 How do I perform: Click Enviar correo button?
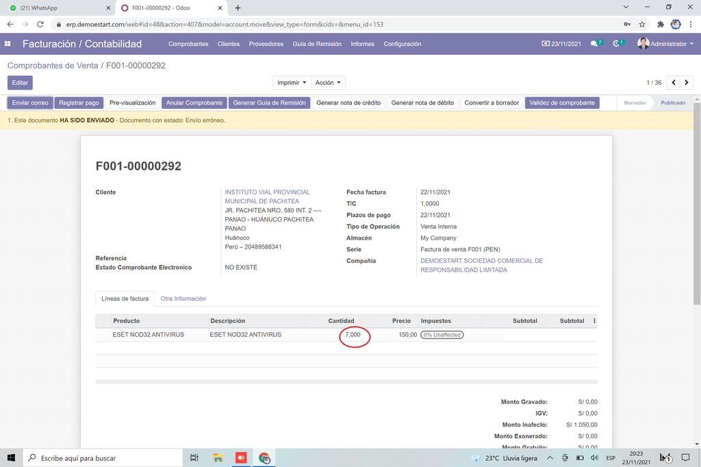pyautogui.click(x=30, y=103)
